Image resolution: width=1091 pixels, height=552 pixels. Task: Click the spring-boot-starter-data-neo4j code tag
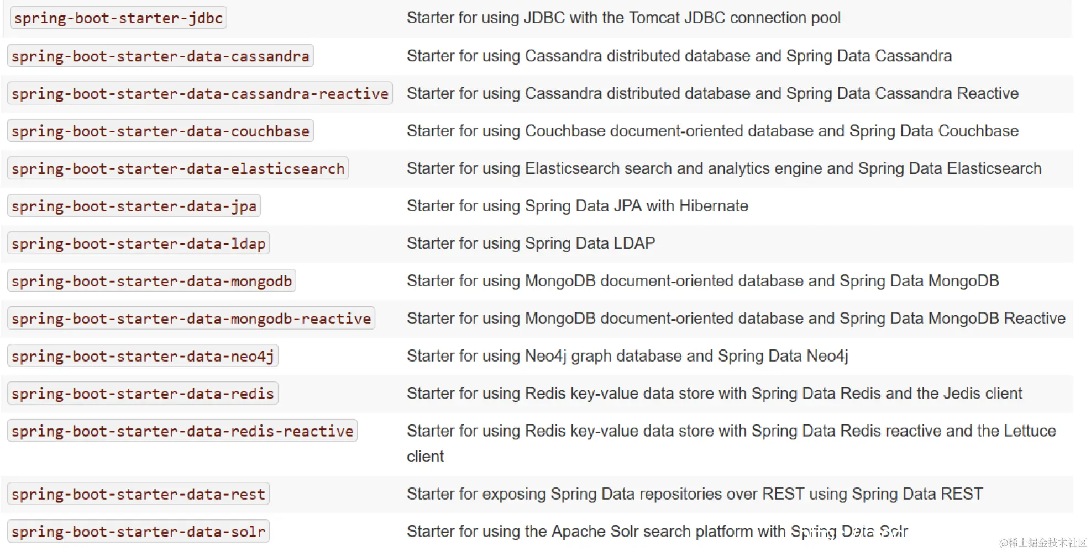pos(143,357)
